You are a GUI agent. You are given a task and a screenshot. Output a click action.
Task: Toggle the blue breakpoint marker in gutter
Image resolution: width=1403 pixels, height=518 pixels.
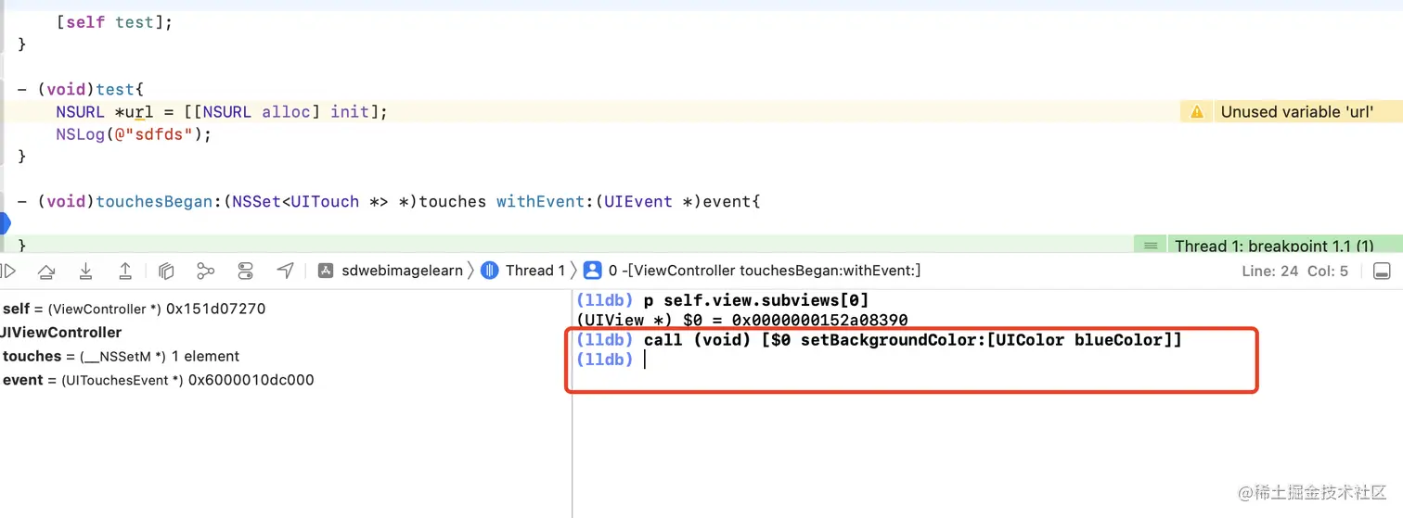4,222
